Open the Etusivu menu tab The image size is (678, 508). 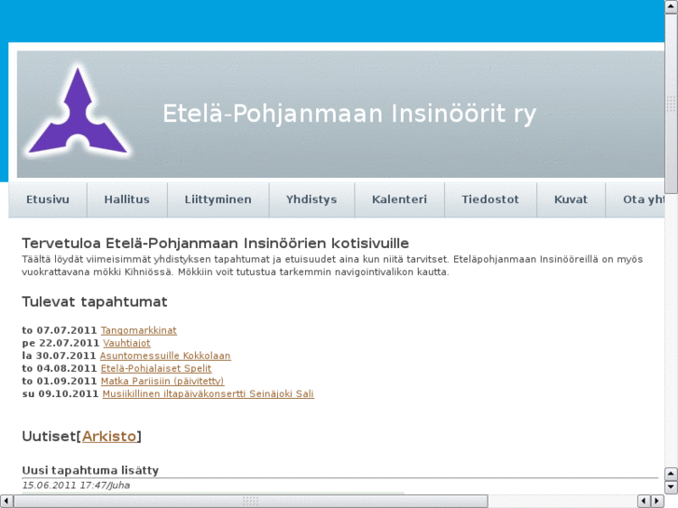coord(48,199)
